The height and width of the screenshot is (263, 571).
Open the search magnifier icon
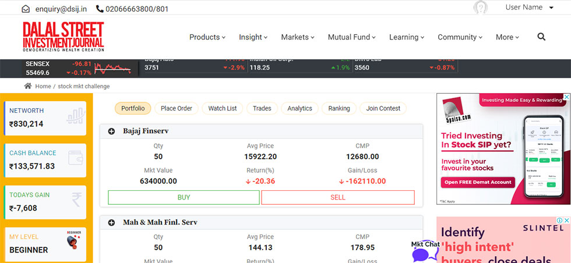[x=541, y=37]
